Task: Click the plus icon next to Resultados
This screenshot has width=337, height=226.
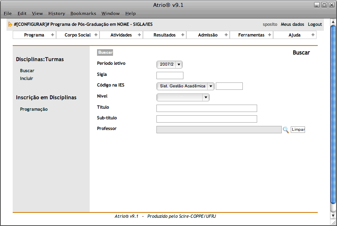Action: tap(183, 35)
